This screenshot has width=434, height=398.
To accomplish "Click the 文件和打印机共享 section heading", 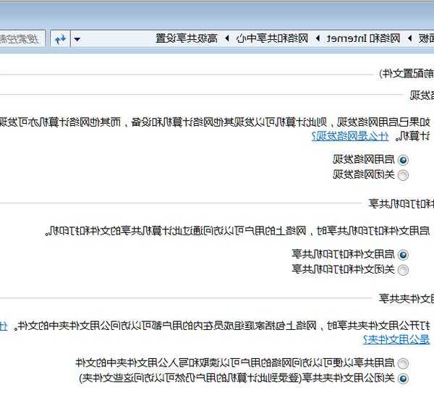I will (405, 204).
